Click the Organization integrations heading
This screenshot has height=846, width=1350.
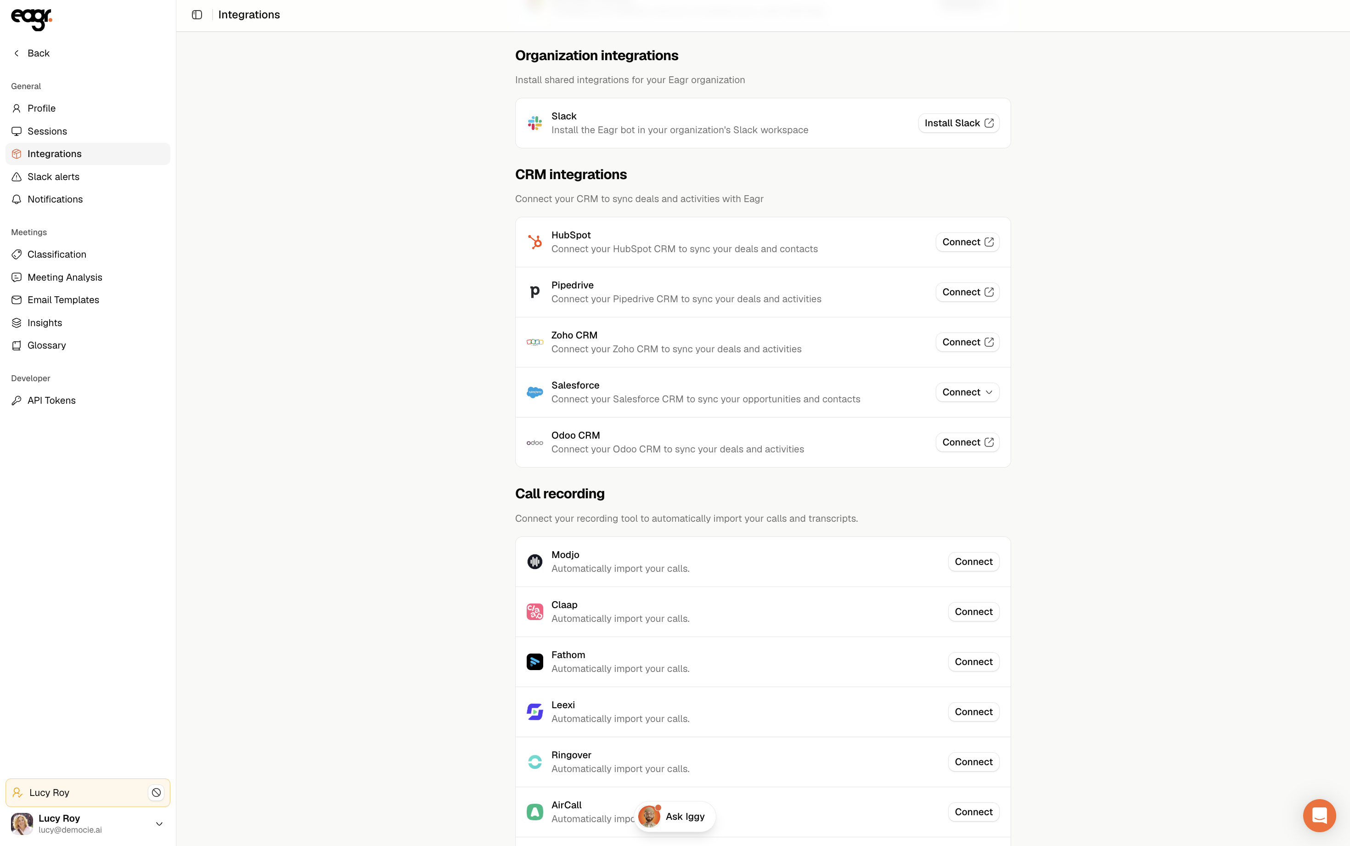click(596, 56)
